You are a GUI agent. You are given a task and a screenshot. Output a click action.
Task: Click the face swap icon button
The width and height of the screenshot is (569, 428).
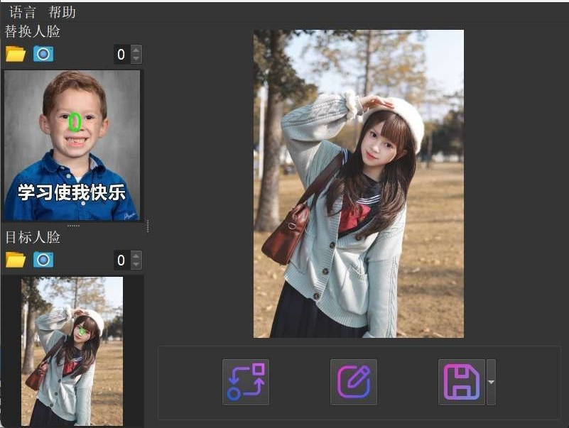tap(246, 382)
